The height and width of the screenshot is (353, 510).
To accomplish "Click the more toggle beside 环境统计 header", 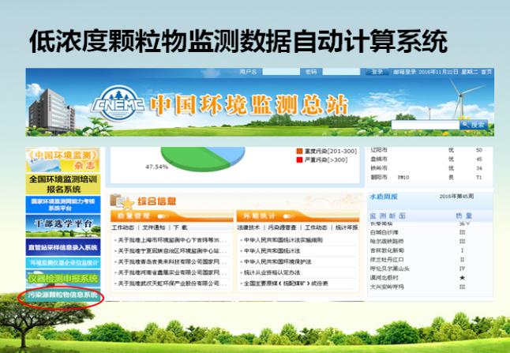I will [288, 216].
